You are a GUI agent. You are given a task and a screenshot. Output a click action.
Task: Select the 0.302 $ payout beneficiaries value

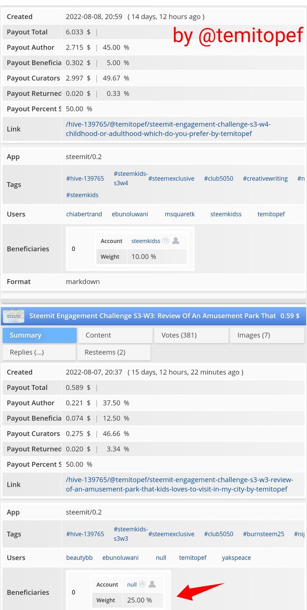(78, 63)
